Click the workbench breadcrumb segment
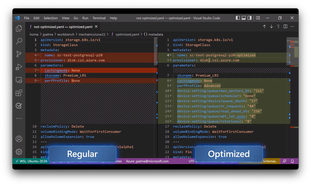 [66, 34]
